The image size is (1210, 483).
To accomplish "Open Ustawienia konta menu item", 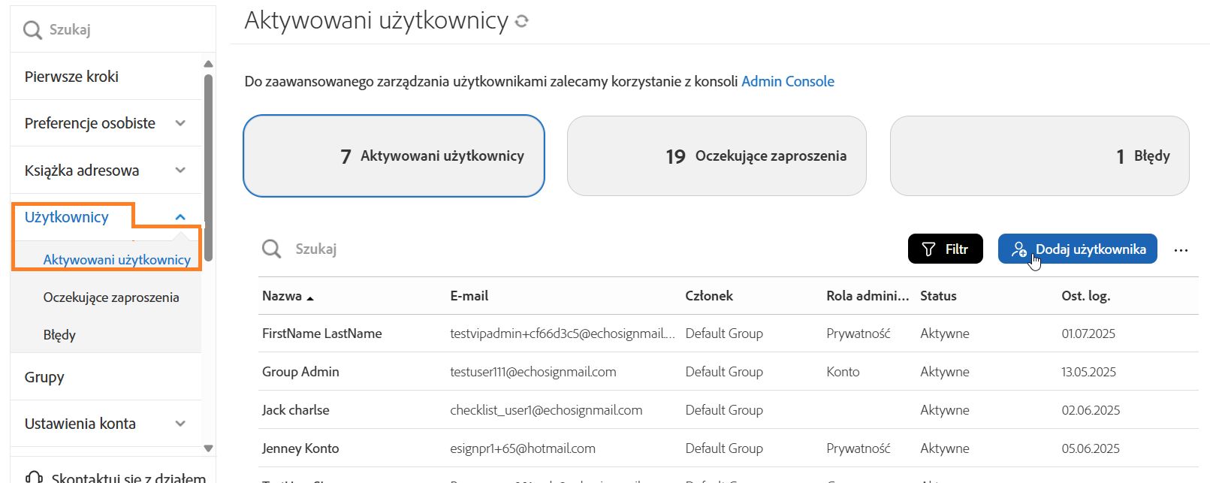I will [x=80, y=424].
